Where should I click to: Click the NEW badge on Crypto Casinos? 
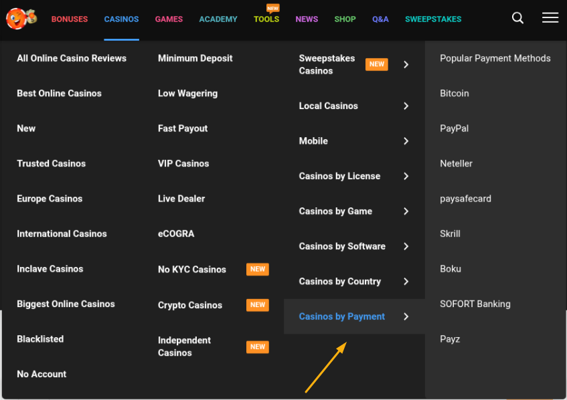pos(258,305)
